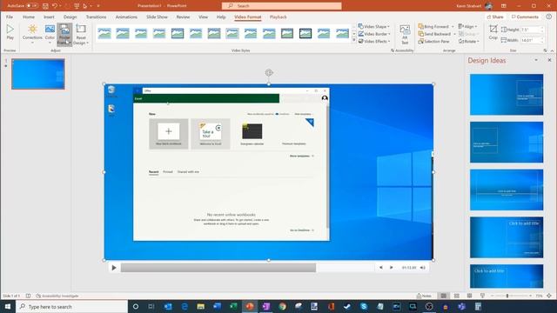
Task: Apply the fifth video style with dark frame
Action: 178,33
